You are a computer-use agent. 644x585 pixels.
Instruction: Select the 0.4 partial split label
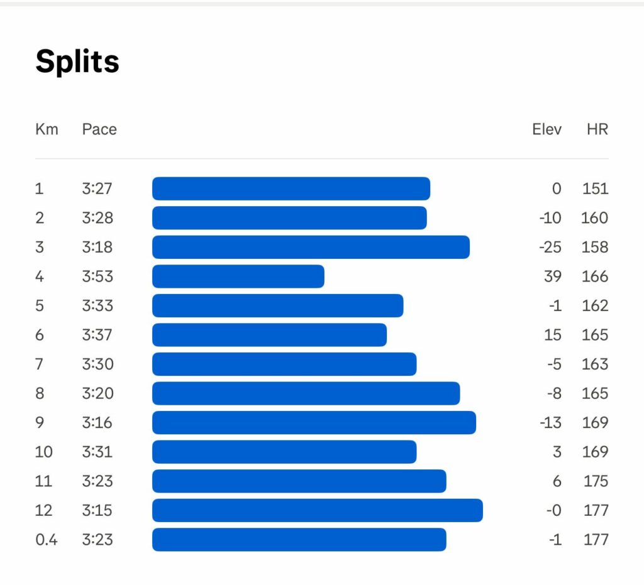[46, 540]
